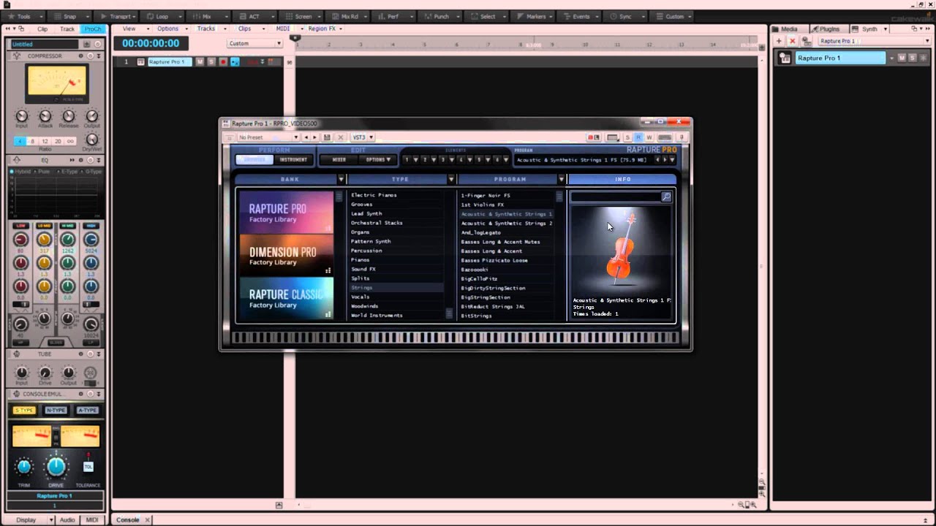Open synth properties icon beside delete button
Image resolution: width=936 pixels, height=526 pixels.
coord(806,41)
